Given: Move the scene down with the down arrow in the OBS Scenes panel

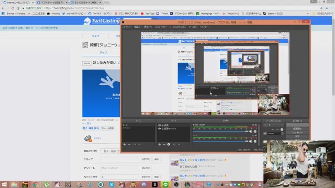Looking at the screenshot, I should tap(139, 145).
